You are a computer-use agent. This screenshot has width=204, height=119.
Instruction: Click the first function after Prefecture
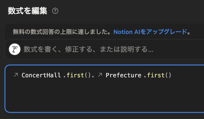click(x=155, y=75)
